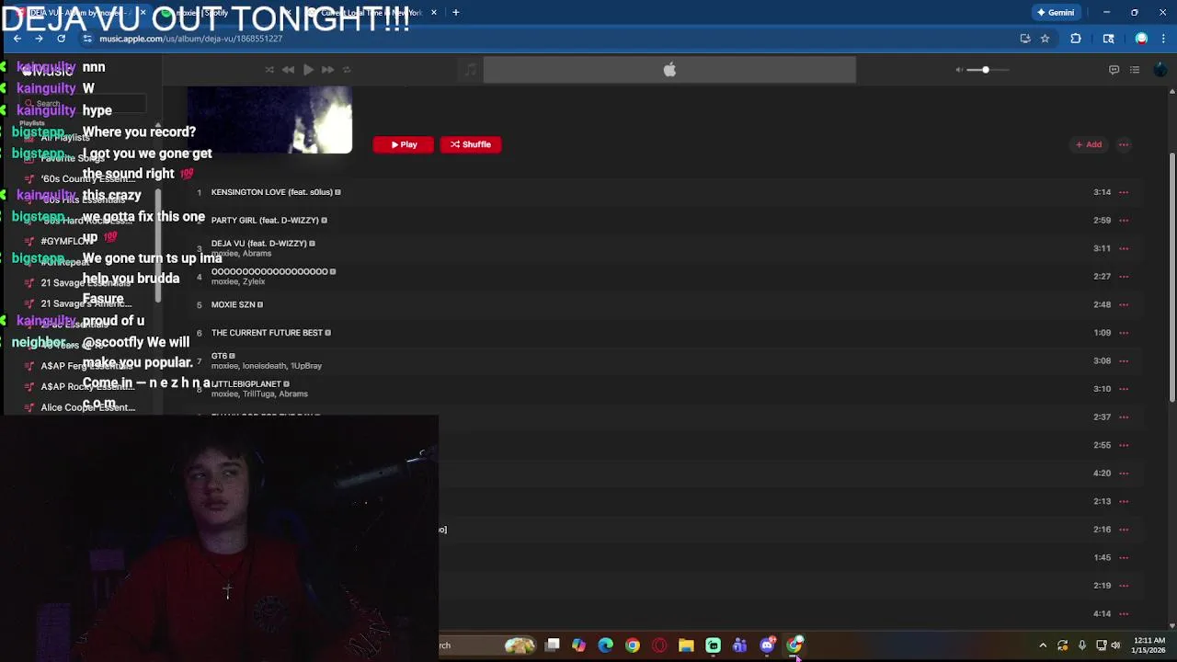This screenshot has width=1177, height=662.
Task: Click the red Shuffle album button
Action: (470, 144)
